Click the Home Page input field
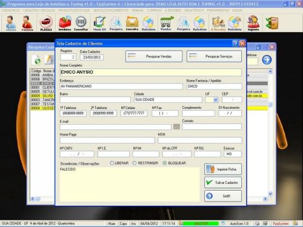303x227 pixels. point(107,140)
